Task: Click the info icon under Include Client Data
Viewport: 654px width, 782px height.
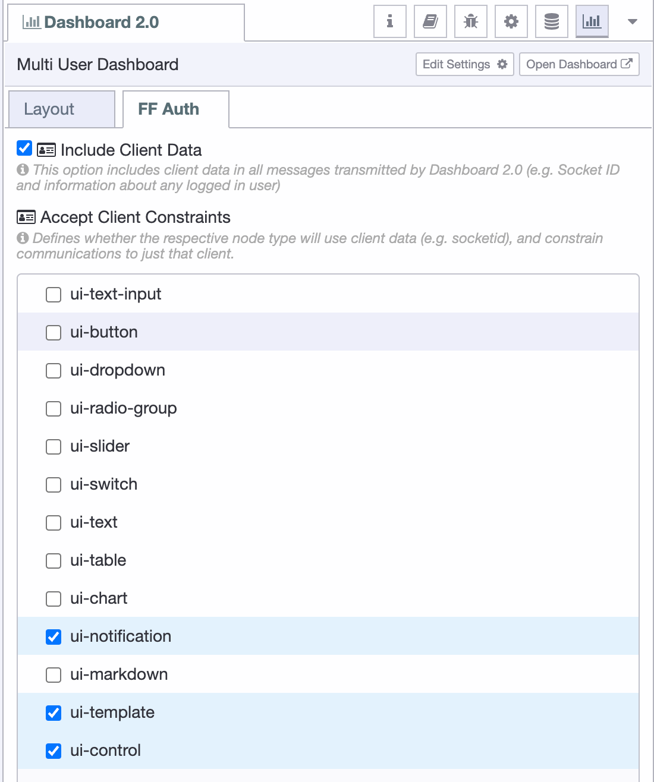Action: coord(23,169)
